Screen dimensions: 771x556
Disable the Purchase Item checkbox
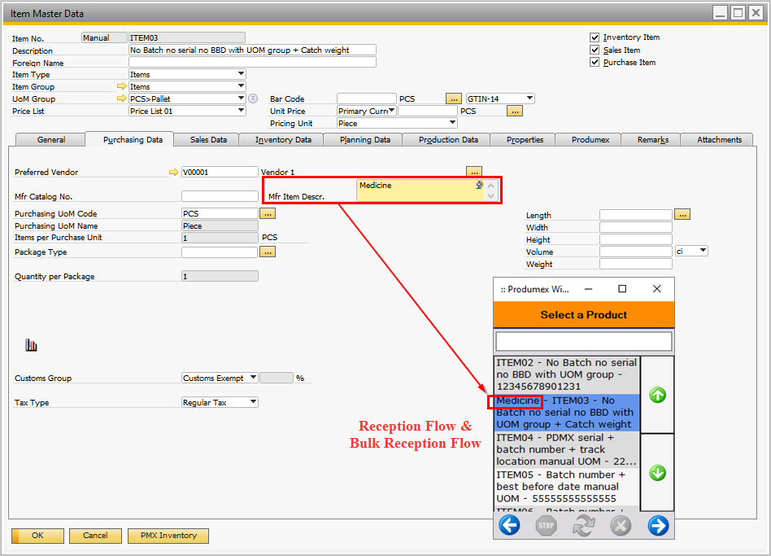595,62
